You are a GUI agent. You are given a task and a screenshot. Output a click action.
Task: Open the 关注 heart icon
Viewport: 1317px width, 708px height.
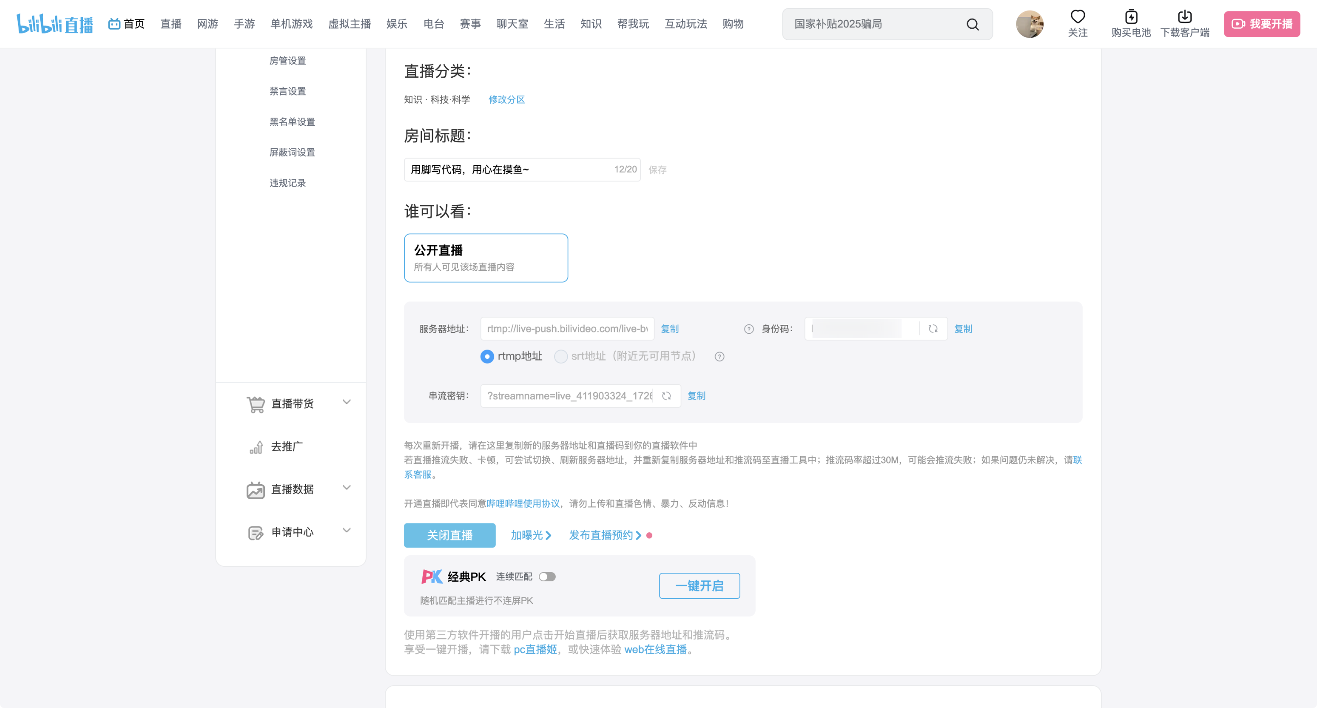[x=1077, y=17]
